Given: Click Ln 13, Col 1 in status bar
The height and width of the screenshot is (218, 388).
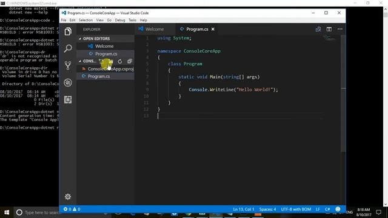Looking at the screenshot, I should tap(244, 209).
